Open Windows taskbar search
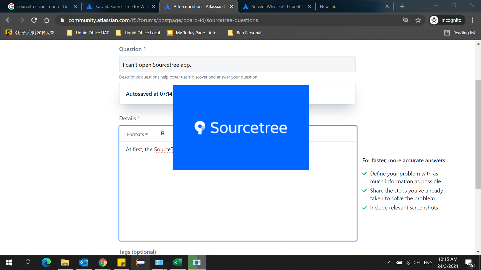Viewport: 481px width, 270px height. [27, 262]
